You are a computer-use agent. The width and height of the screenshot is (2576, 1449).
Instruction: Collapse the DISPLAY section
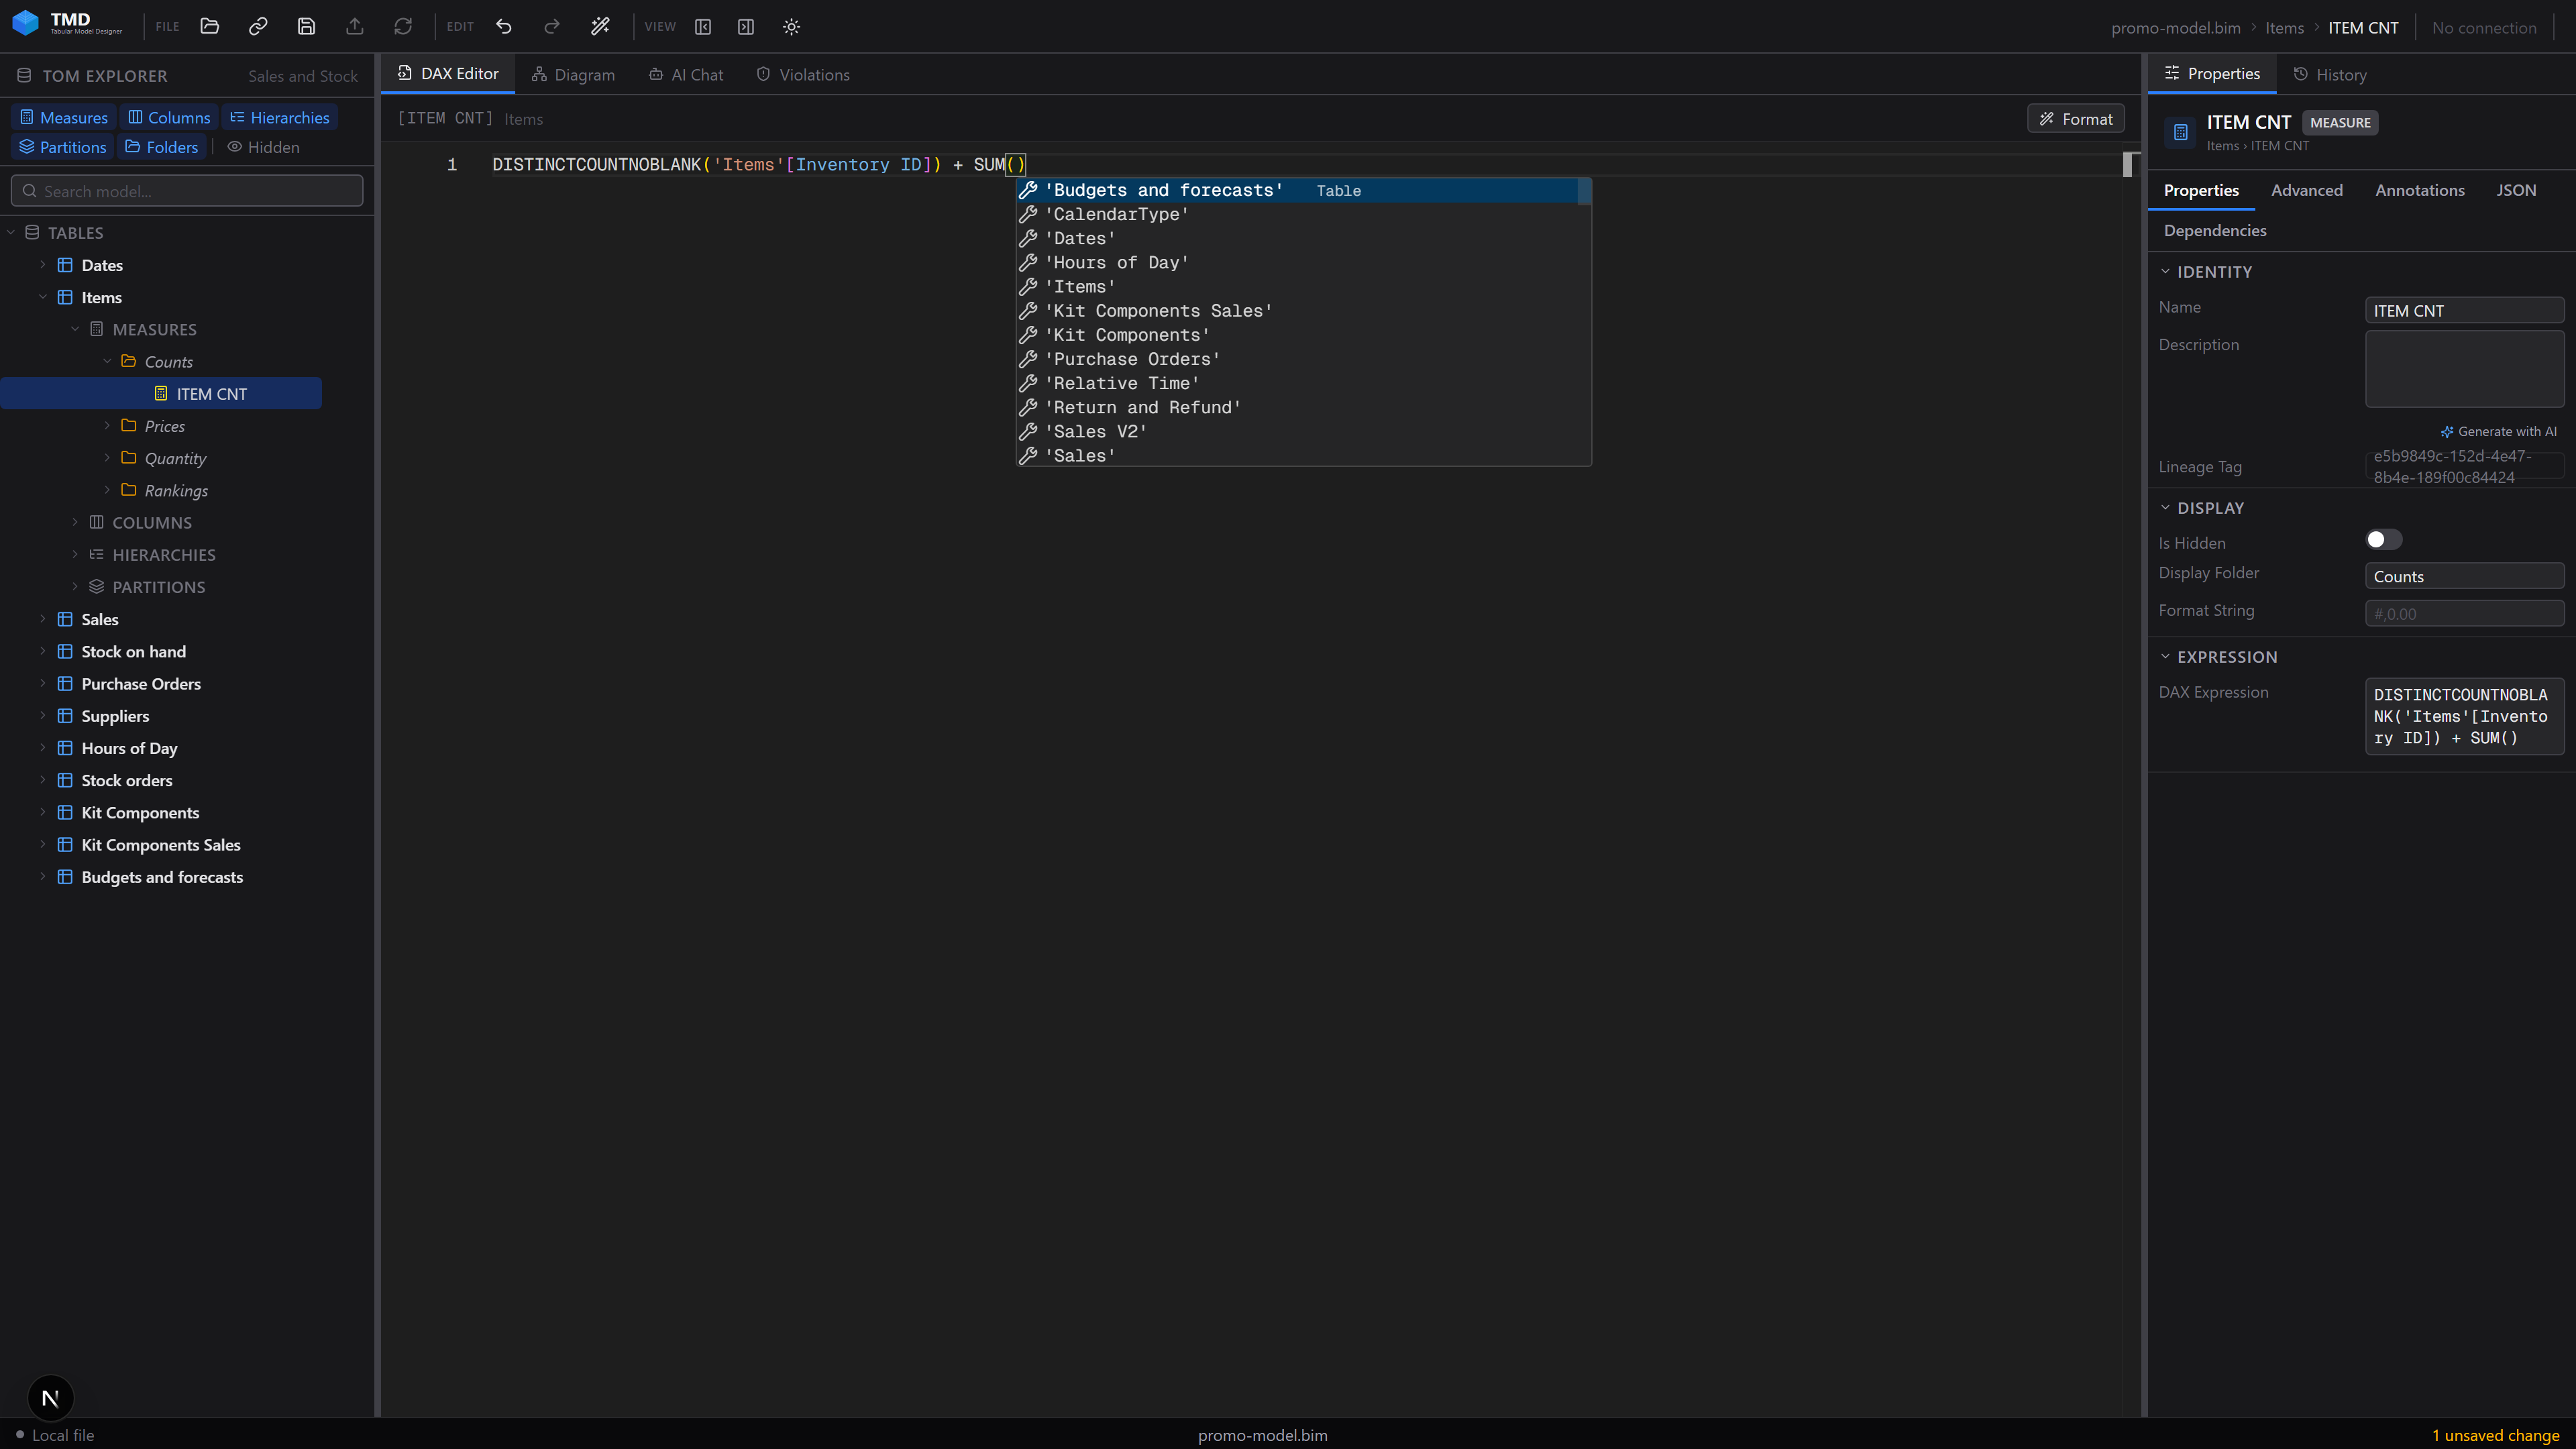tap(2165, 508)
